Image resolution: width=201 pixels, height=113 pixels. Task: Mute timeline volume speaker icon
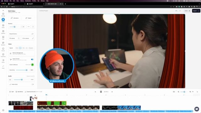174,92
